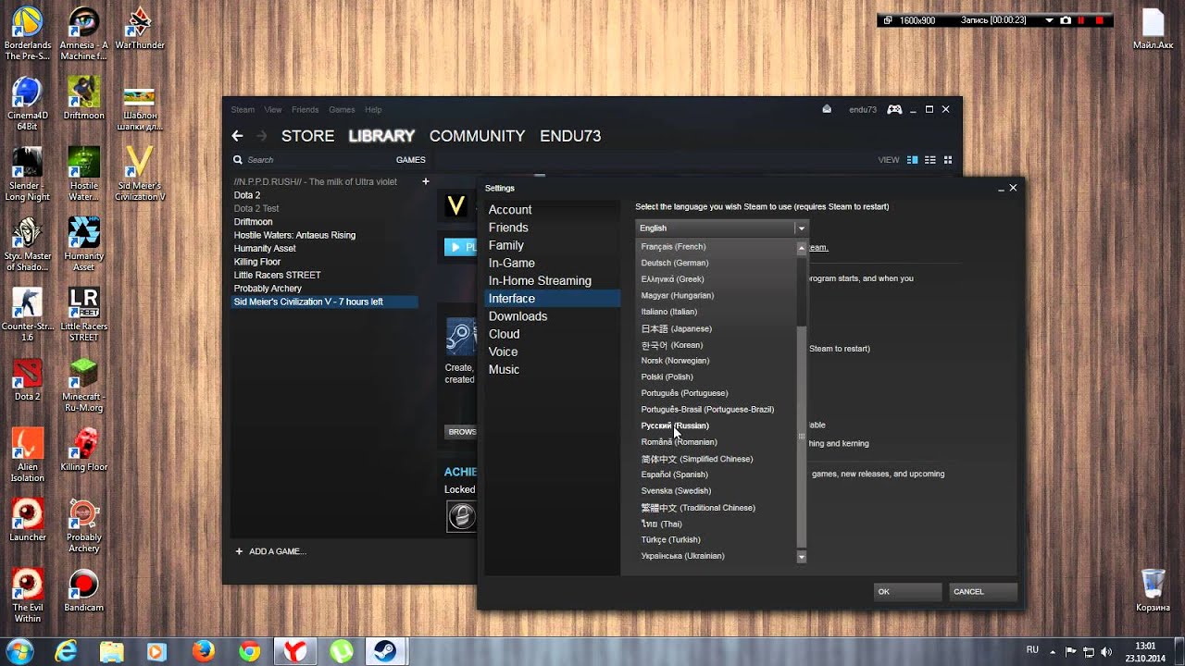1185x666 pixels.
Task: Click ADD A GAME... in Steam
Action: pyautogui.click(x=270, y=551)
